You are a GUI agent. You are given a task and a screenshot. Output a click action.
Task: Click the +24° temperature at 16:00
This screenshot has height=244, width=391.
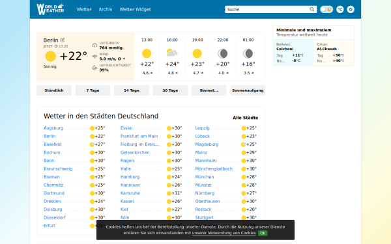pyautogui.click(x=172, y=64)
